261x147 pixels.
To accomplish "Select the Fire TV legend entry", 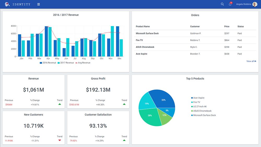I will click(197, 102).
